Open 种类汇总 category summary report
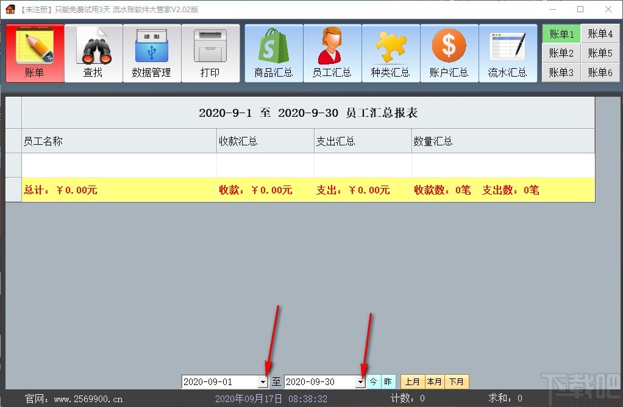623x407 pixels. click(x=390, y=53)
